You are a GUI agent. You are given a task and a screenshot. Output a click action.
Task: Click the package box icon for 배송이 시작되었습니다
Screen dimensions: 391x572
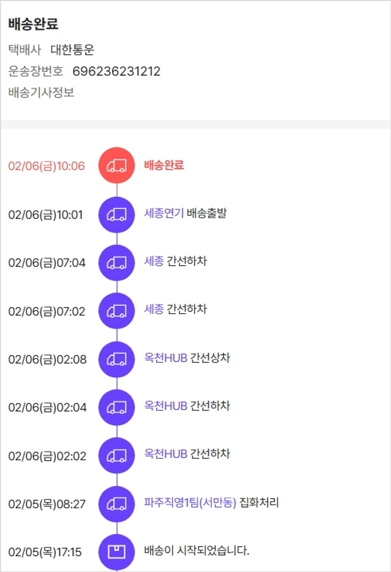[x=117, y=552]
